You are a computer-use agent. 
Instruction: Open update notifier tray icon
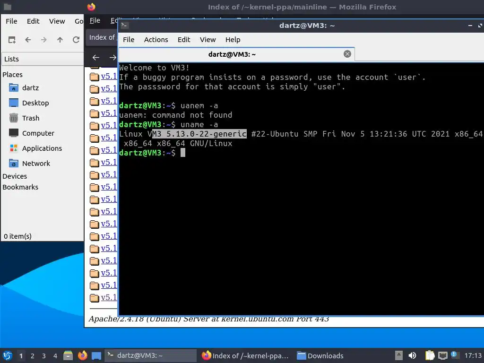pyautogui.click(x=454, y=354)
